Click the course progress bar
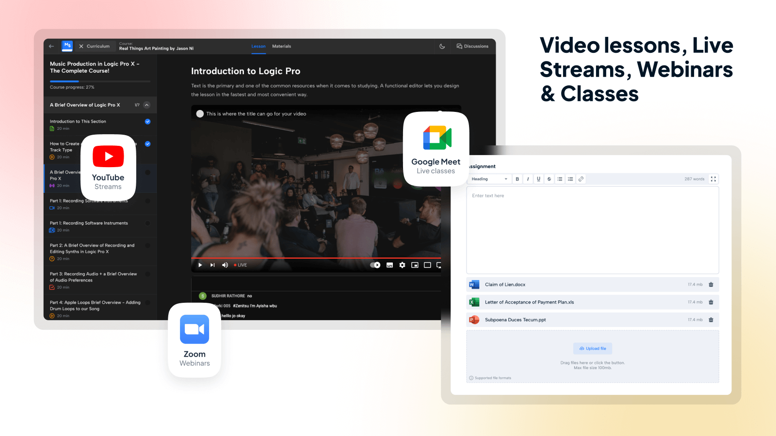This screenshot has width=776, height=436. [100, 81]
